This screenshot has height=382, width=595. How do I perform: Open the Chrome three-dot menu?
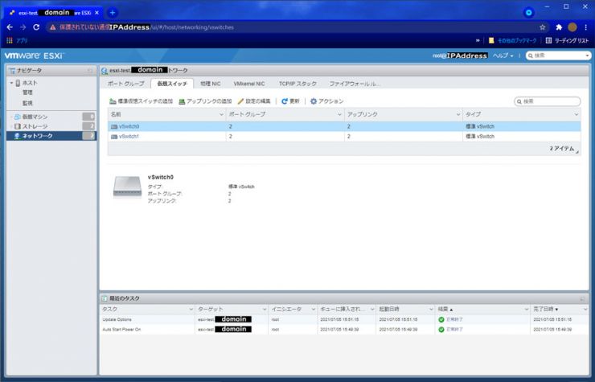[x=586, y=27]
